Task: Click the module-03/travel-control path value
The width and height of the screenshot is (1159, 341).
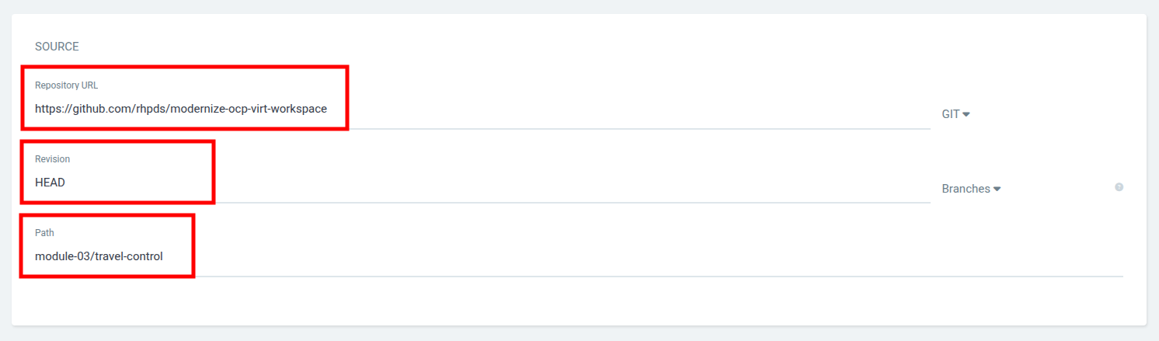Action: click(99, 256)
